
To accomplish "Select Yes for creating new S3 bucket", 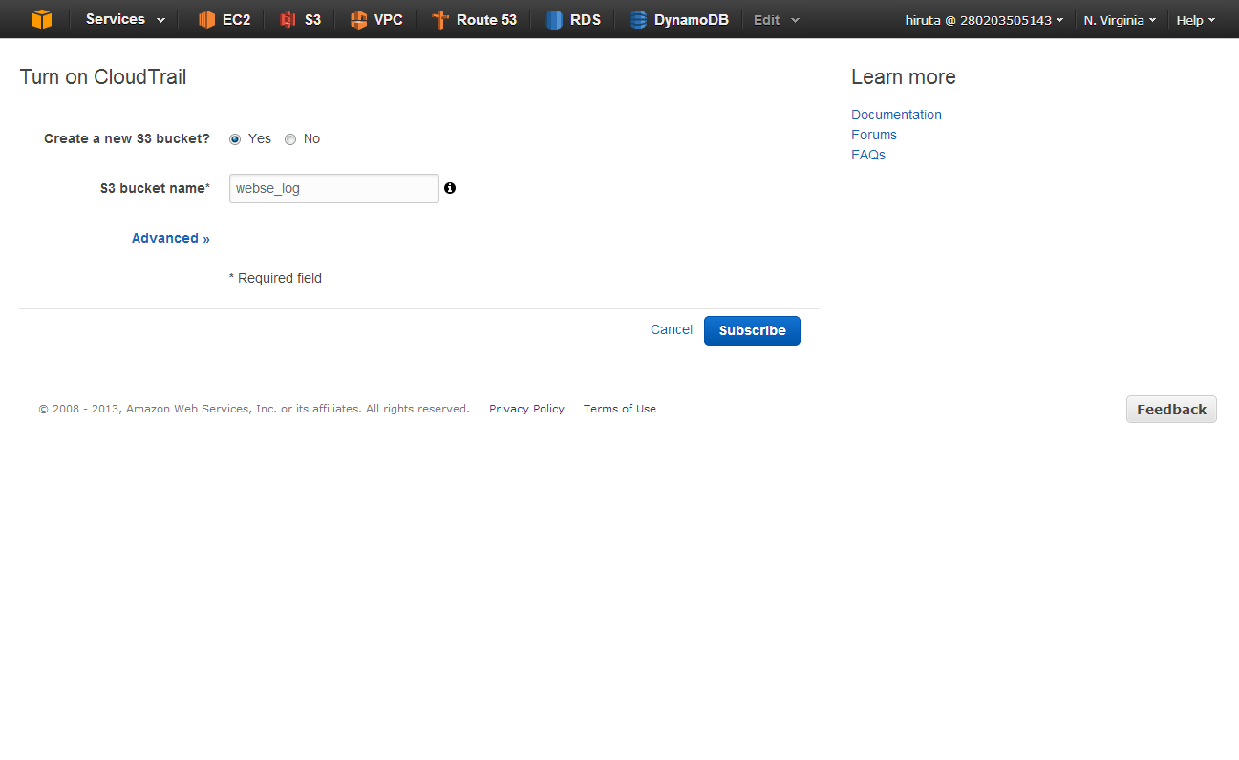I will 235,139.
